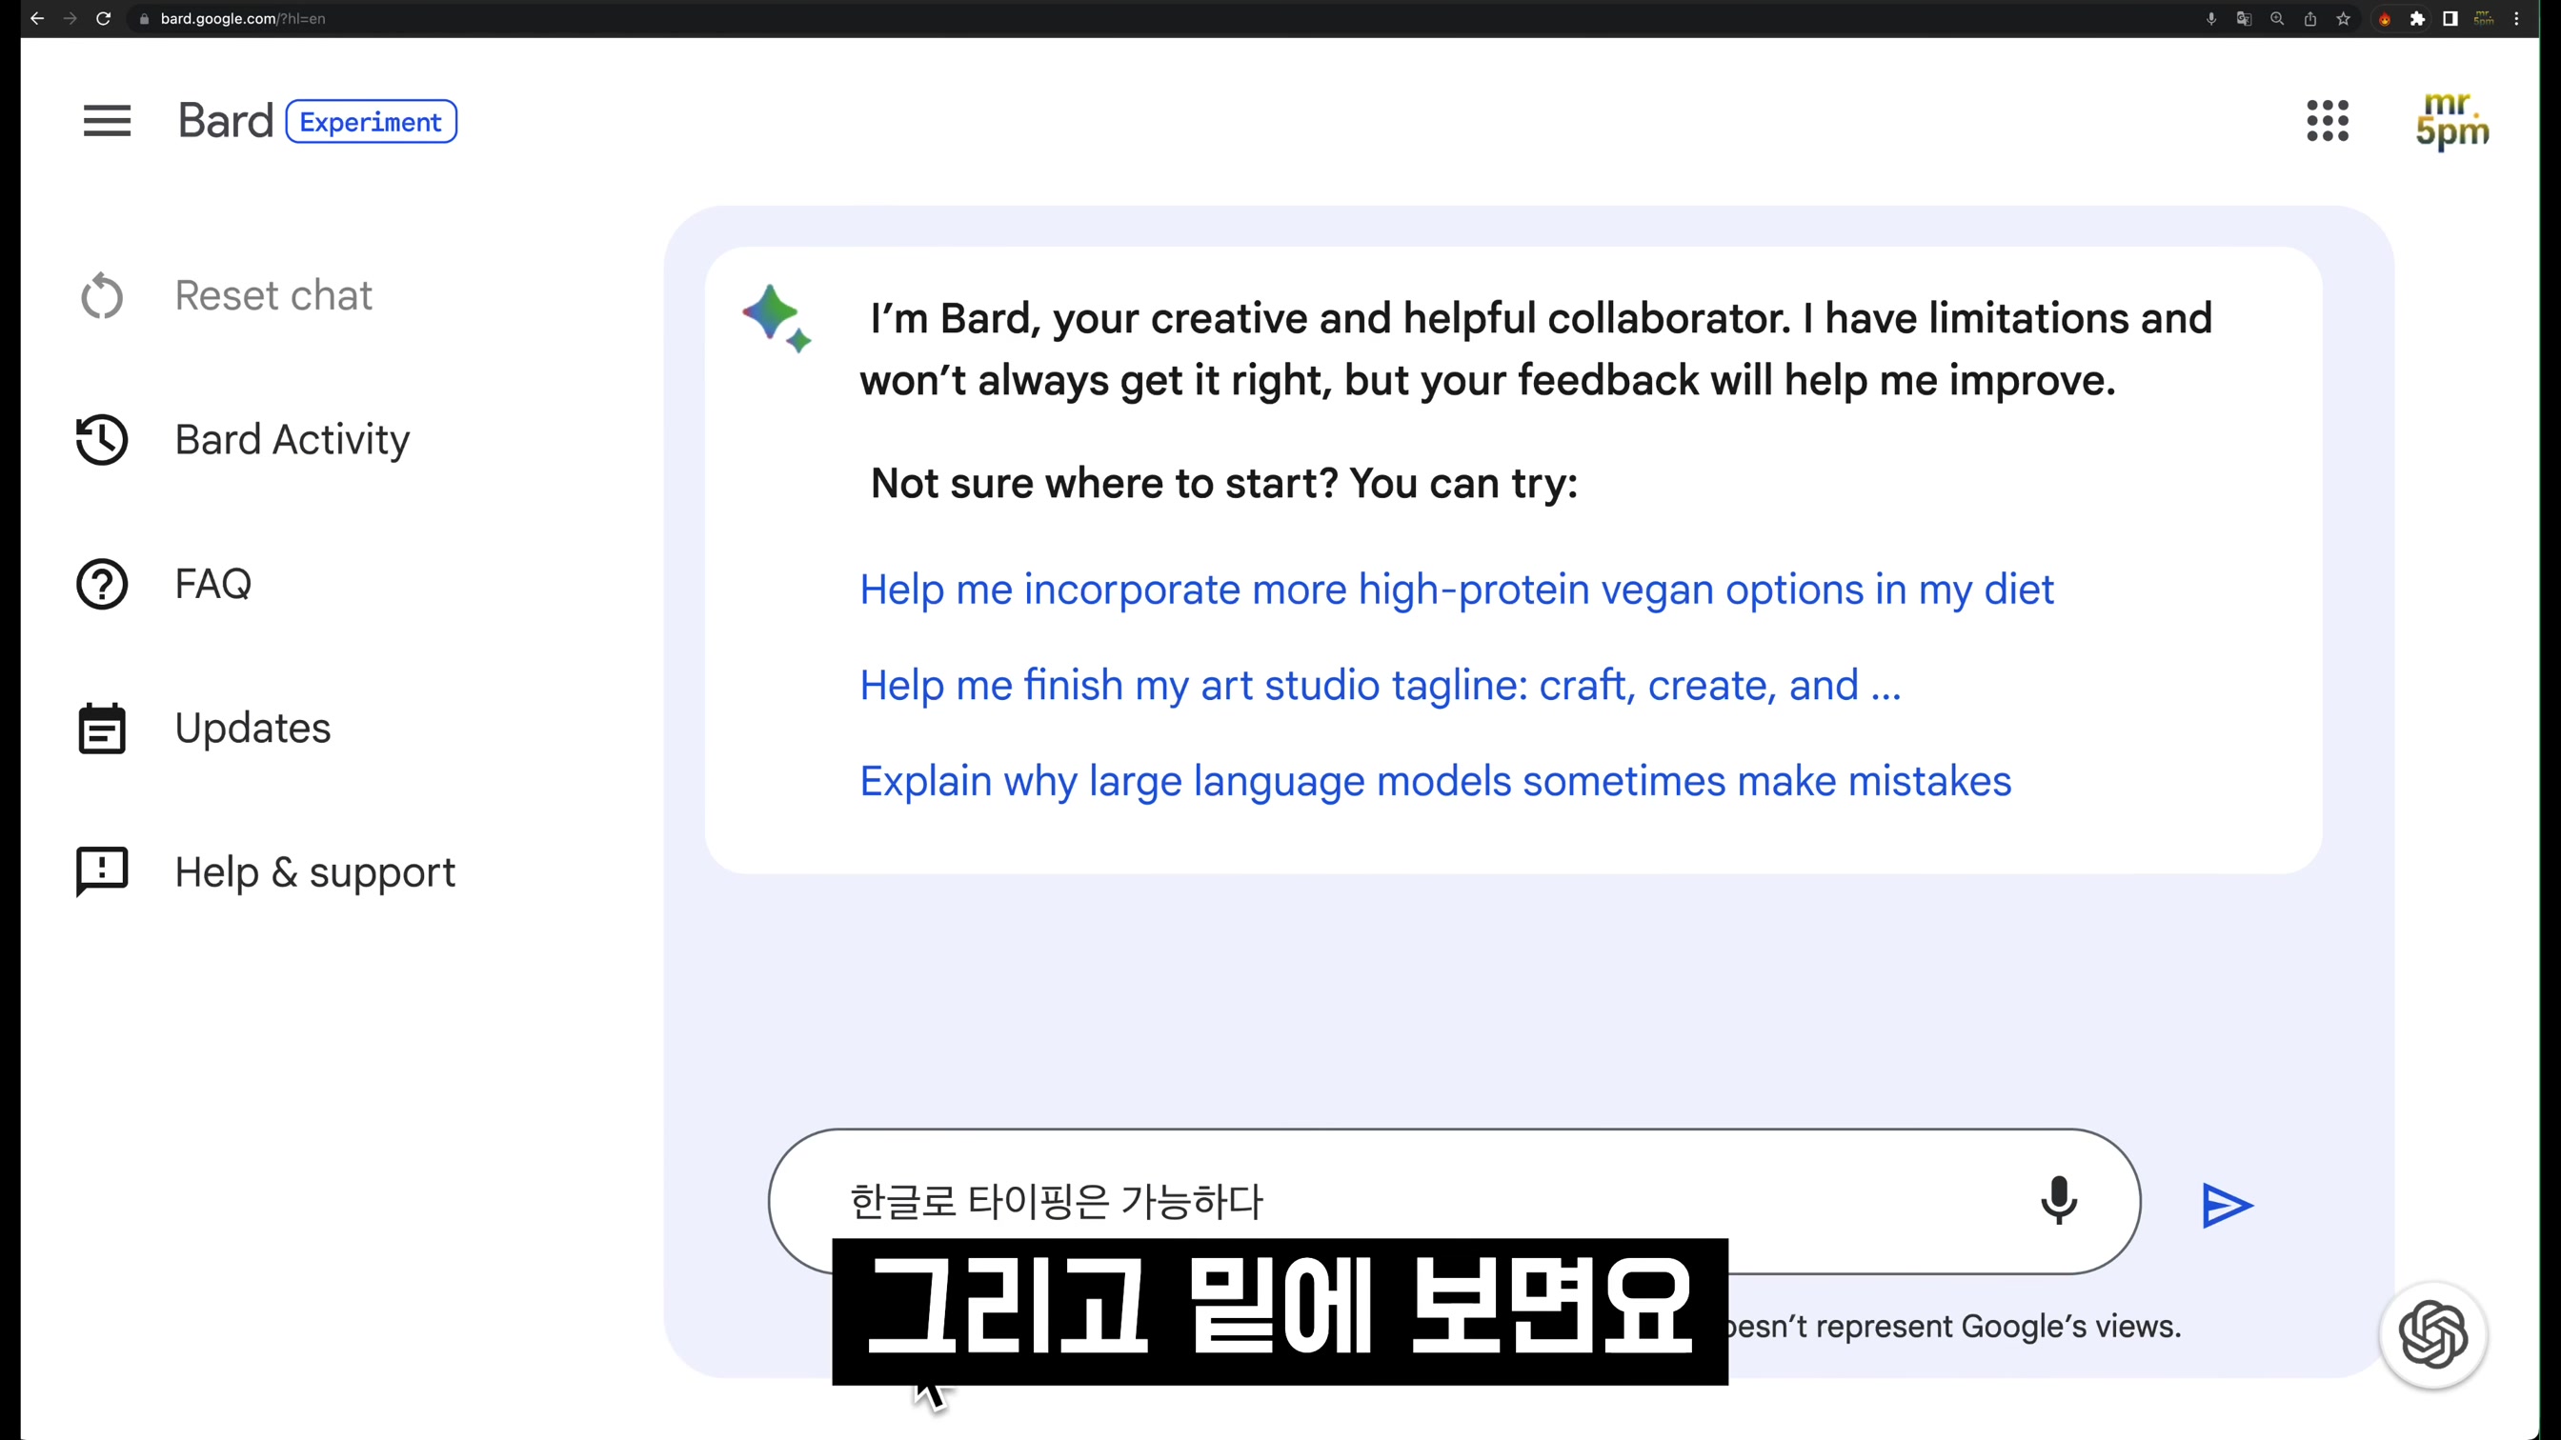Image resolution: width=2561 pixels, height=1440 pixels.
Task: Open the hamburger main menu
Action: [107, 121]
